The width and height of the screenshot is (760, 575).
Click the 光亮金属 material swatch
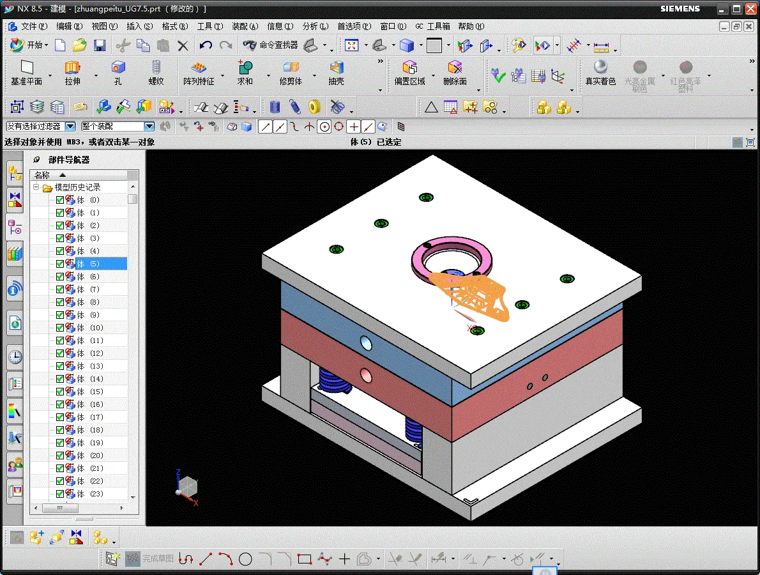tap(640, 75)
